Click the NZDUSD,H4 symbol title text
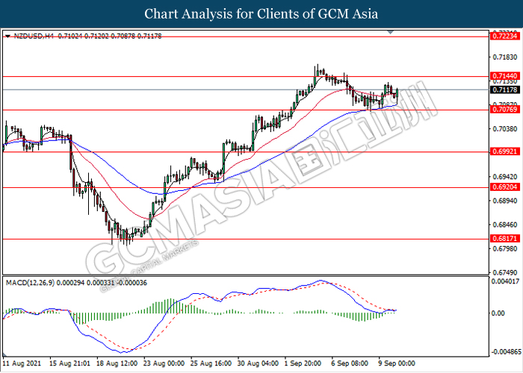 tap(34, 36)
